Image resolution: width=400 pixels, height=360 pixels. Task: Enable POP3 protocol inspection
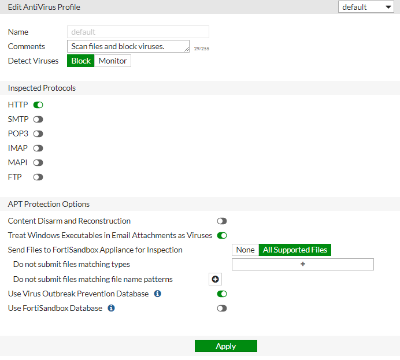pyautogui.click(x=38, y=133)
